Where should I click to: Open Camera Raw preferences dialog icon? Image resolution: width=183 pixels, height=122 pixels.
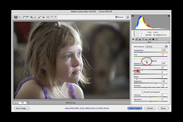pyautogui.click(x=48, y=17)
